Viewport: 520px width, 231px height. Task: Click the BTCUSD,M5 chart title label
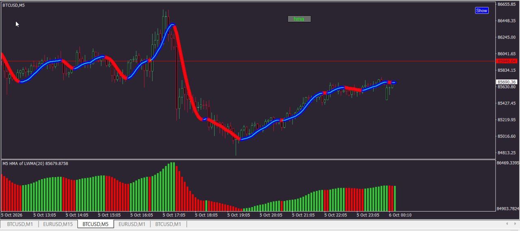[13, 5]
